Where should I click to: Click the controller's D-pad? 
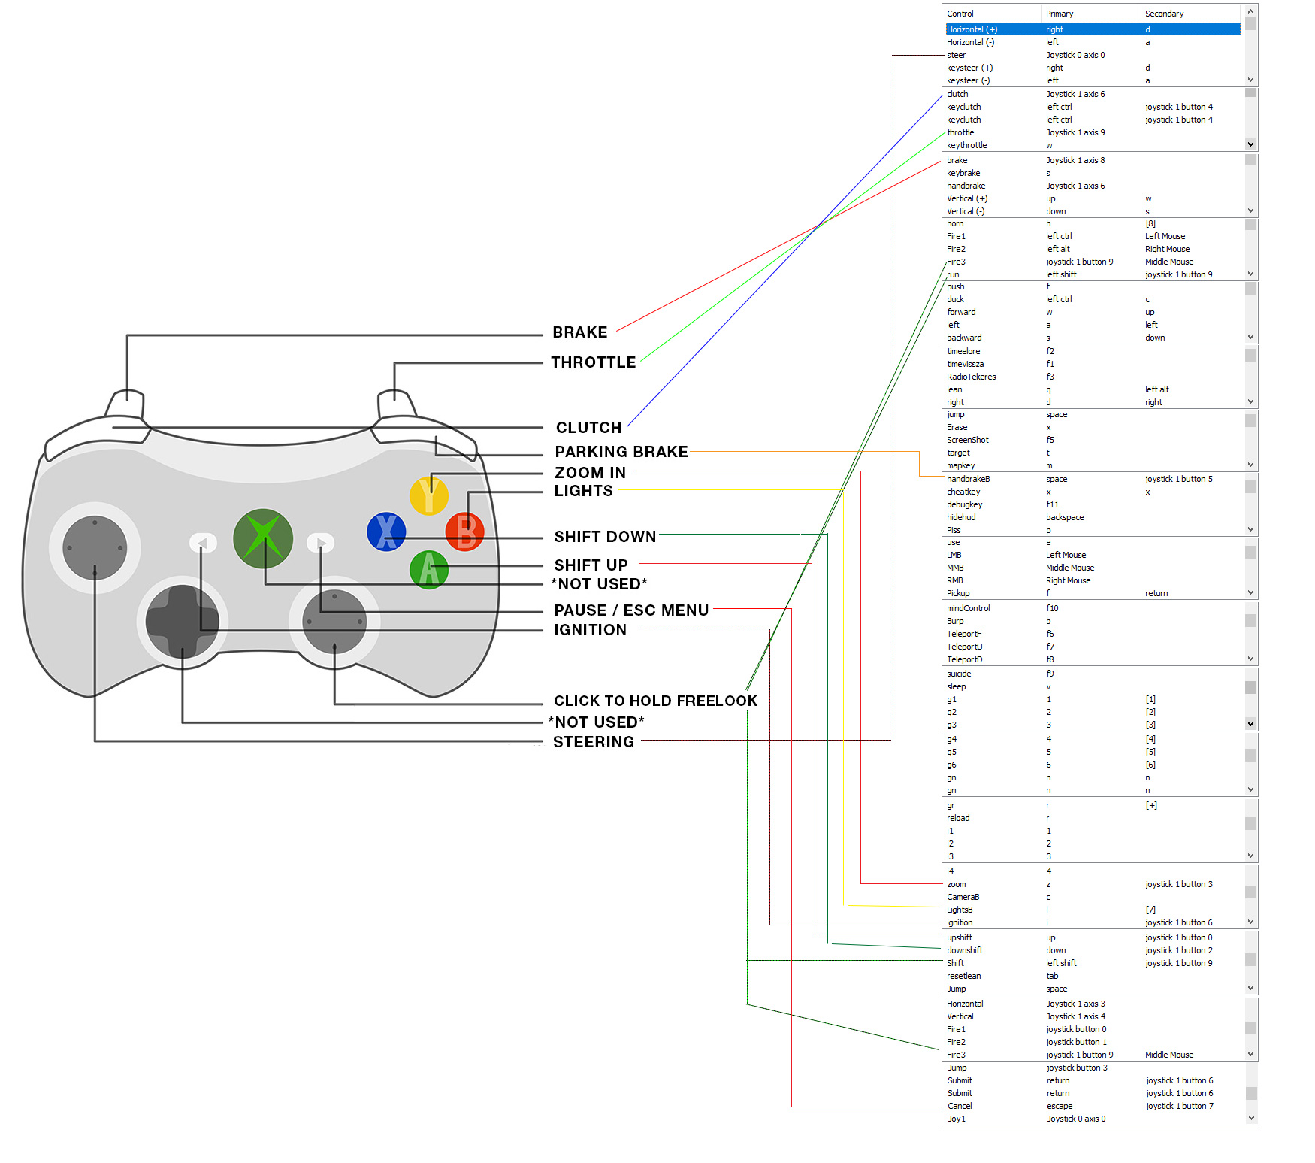coord(182,622)
